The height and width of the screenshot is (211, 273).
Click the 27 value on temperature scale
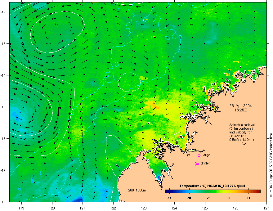pos(169,198)
